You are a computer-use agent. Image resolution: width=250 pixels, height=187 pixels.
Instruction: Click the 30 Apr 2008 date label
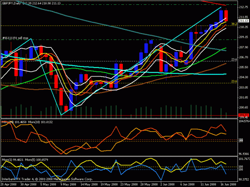tap(28, 184)
